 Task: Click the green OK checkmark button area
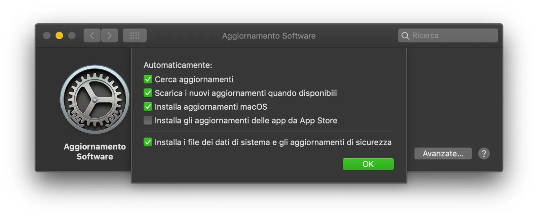[x=368, y=164]
